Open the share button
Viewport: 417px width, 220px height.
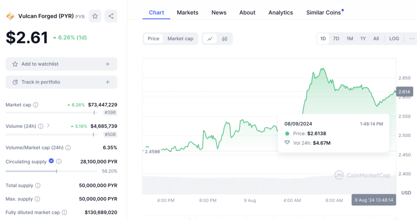pos(111,16)
